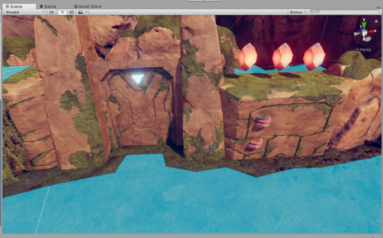The width and height of the screenshot is (383, 238).
Task: Open the Shaded draw mode dropdown
Action: coord(24,11)
